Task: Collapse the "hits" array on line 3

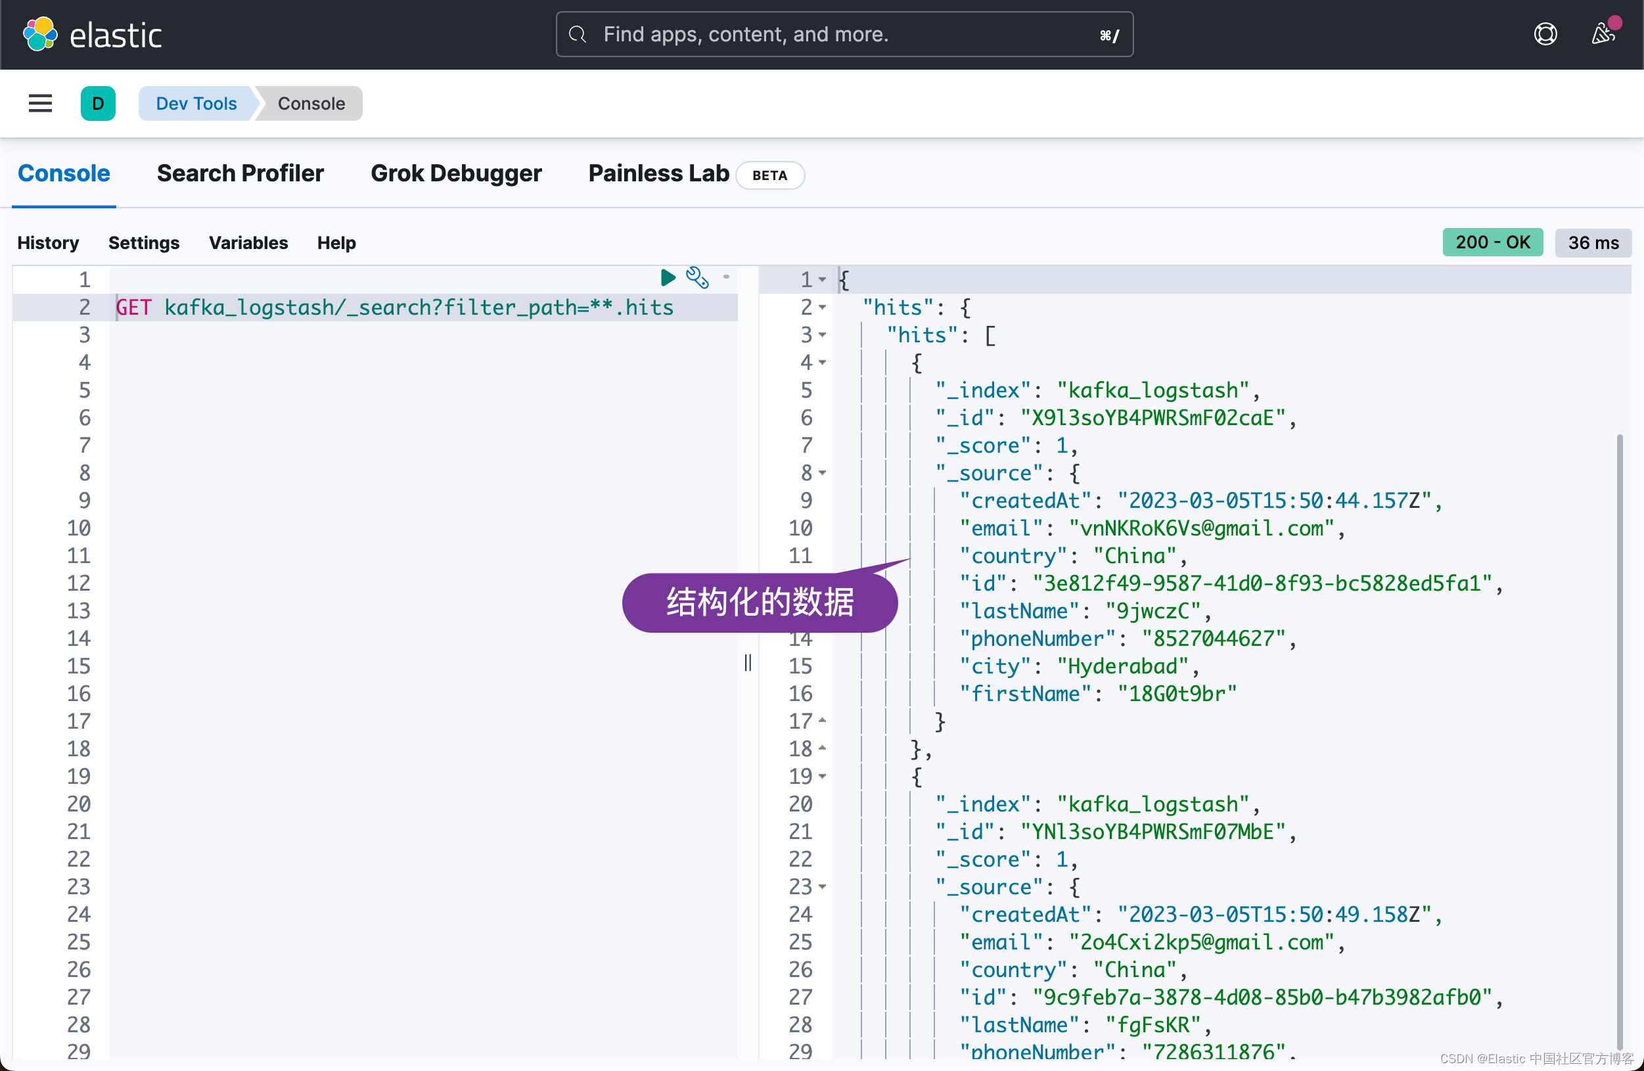Action: tap(822, 335)
